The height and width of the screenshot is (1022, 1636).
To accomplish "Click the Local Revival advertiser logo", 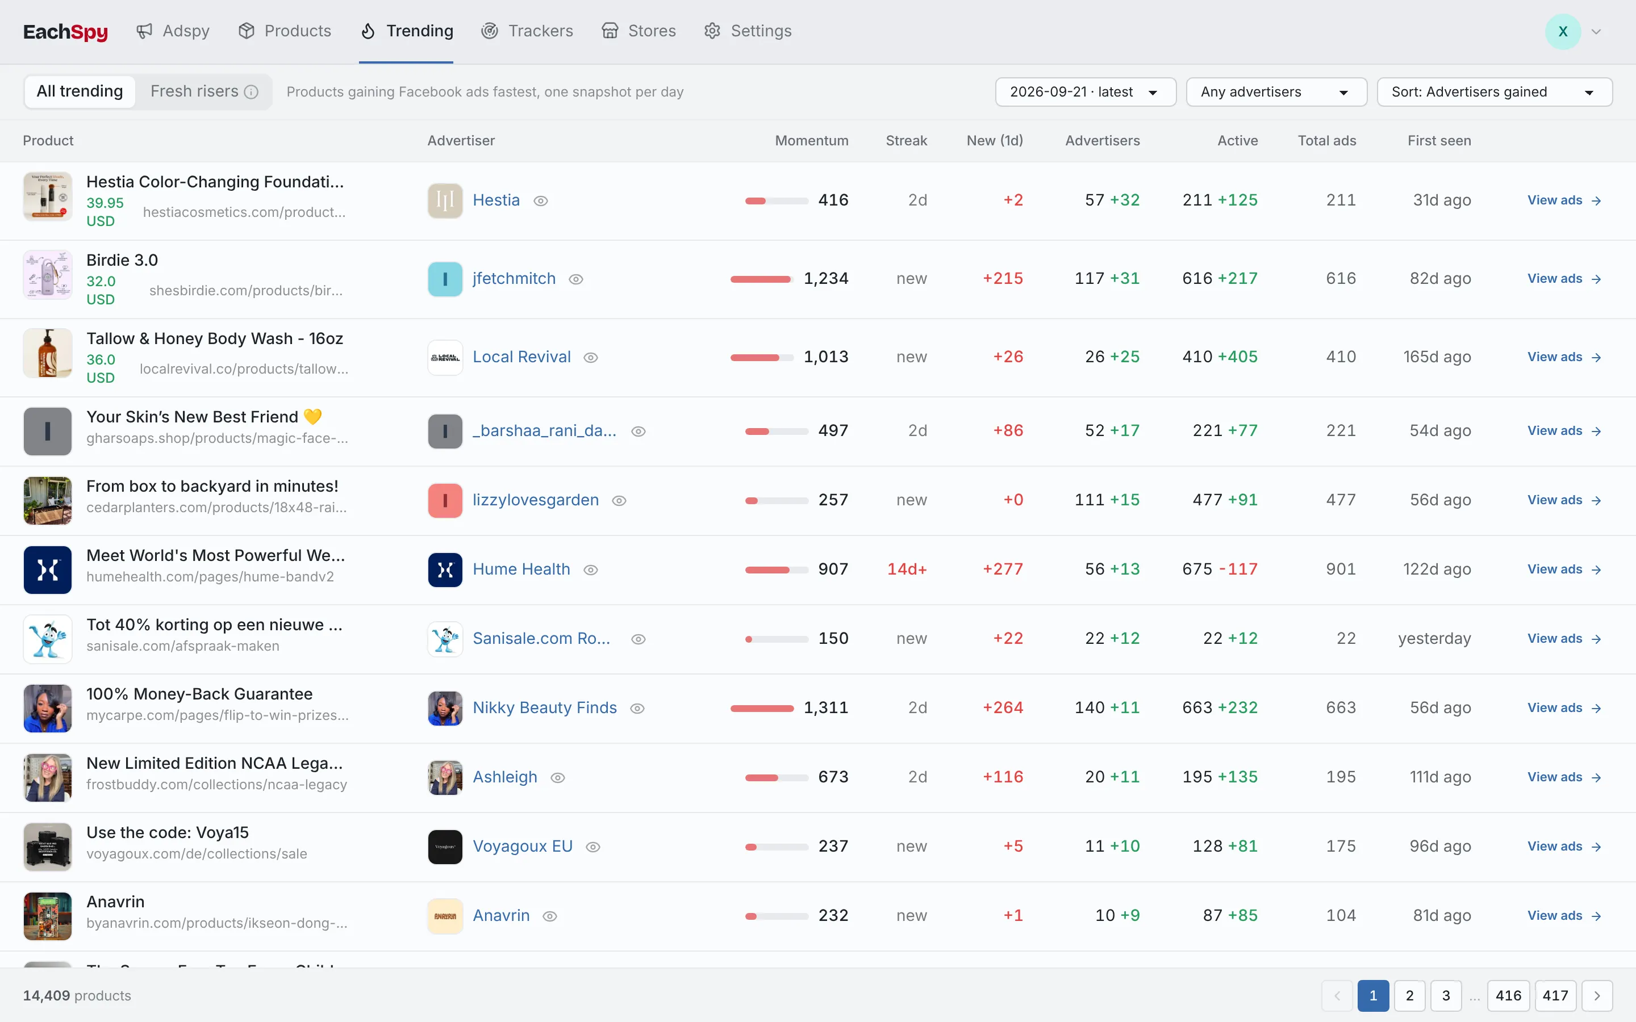I will 445,358.
